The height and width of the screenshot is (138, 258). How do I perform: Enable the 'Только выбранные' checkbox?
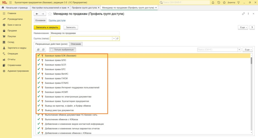(52, 50)
